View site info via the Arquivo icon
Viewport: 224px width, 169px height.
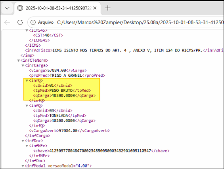[x=33, y=22]
